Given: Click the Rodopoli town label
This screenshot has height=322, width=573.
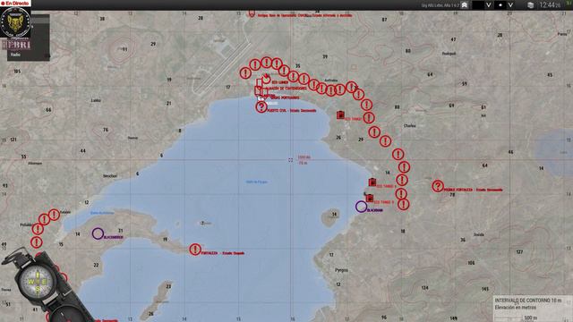Looking at the screenshot, I should click(x=449, y=54).
